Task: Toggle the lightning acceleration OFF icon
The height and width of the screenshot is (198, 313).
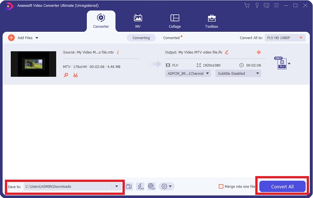Action: 140,186
